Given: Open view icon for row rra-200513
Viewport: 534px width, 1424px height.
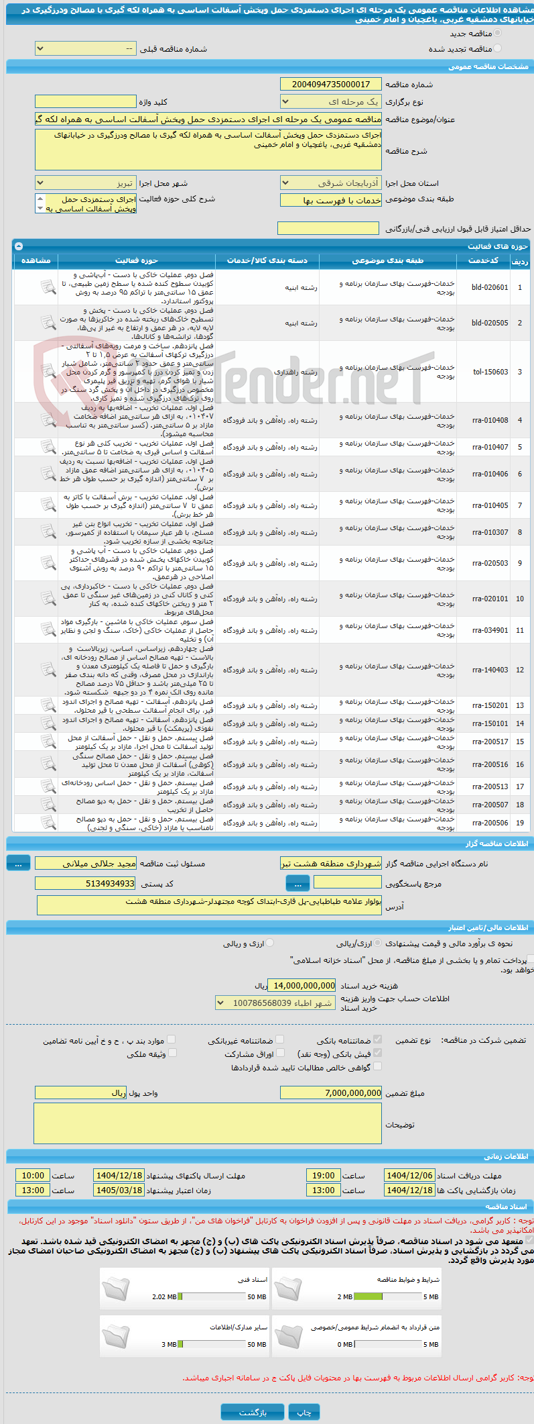Looking at the screenshot, I should click(48, 786).
